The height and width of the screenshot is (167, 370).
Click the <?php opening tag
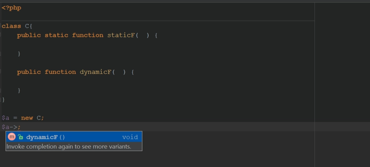coord(11,8)
